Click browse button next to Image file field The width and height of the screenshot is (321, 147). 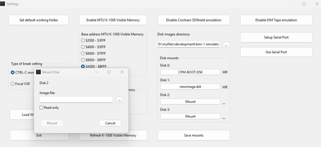[x=119, y=100]
